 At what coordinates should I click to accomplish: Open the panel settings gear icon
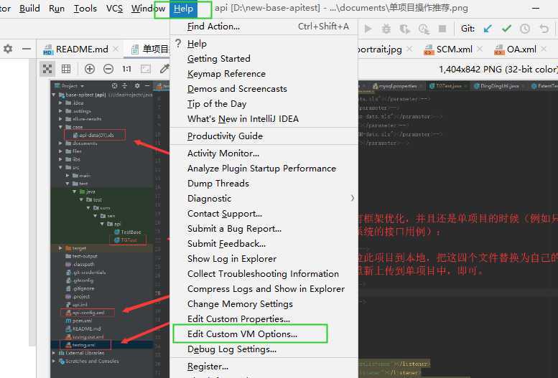click(8, 49)
